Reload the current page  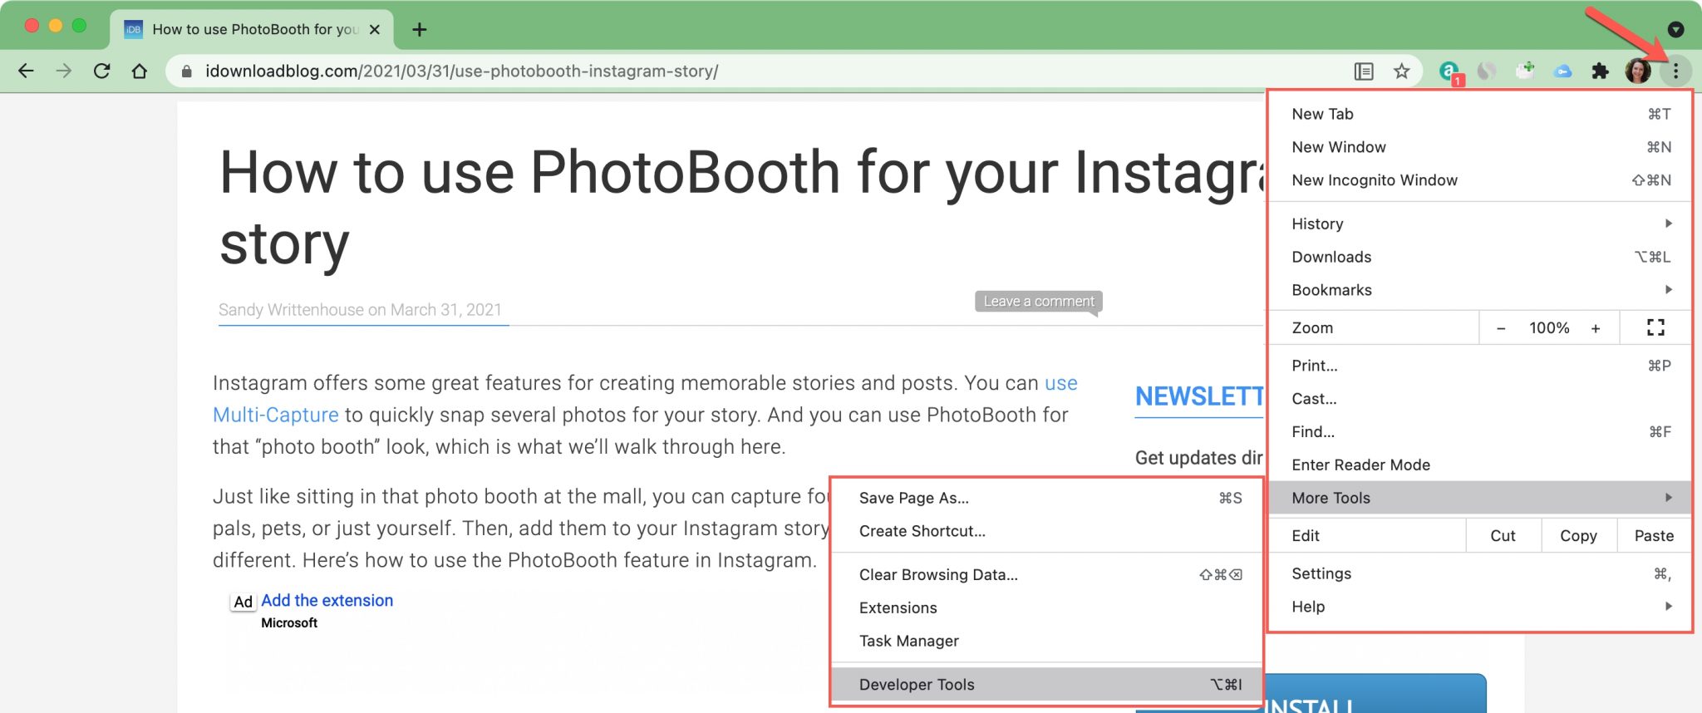point(102,71)
